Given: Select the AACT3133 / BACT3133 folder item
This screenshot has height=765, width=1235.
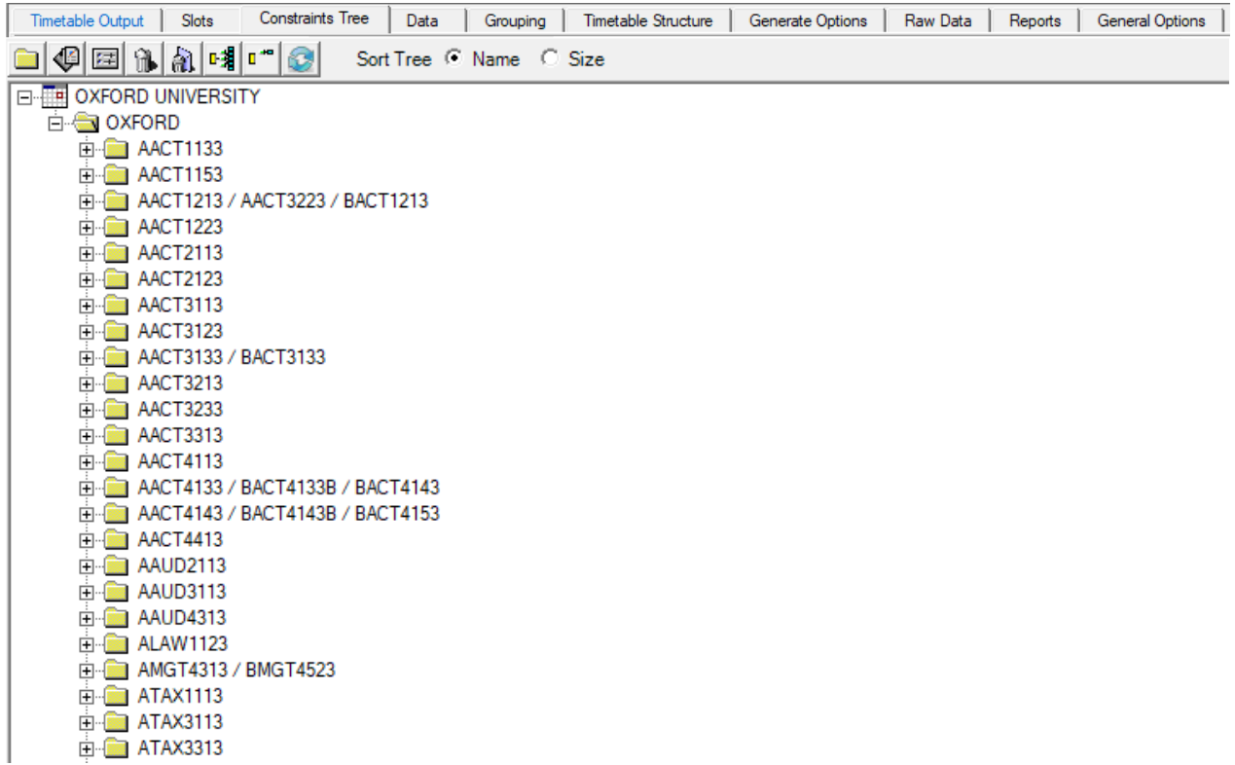Looking at the screenshot, I should [231, 357].
